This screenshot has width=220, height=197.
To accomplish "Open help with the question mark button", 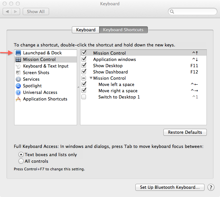I will pyautogui.click(x=211, y=187).
